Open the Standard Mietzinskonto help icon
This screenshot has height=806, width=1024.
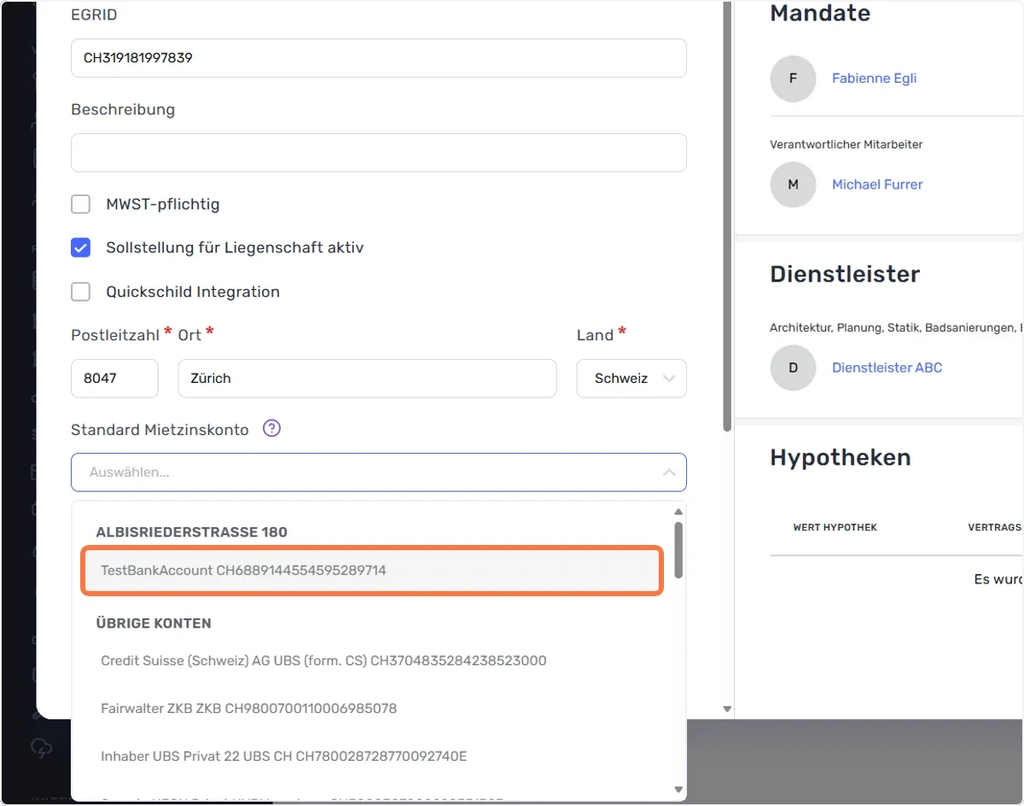(x=271, y=428)
